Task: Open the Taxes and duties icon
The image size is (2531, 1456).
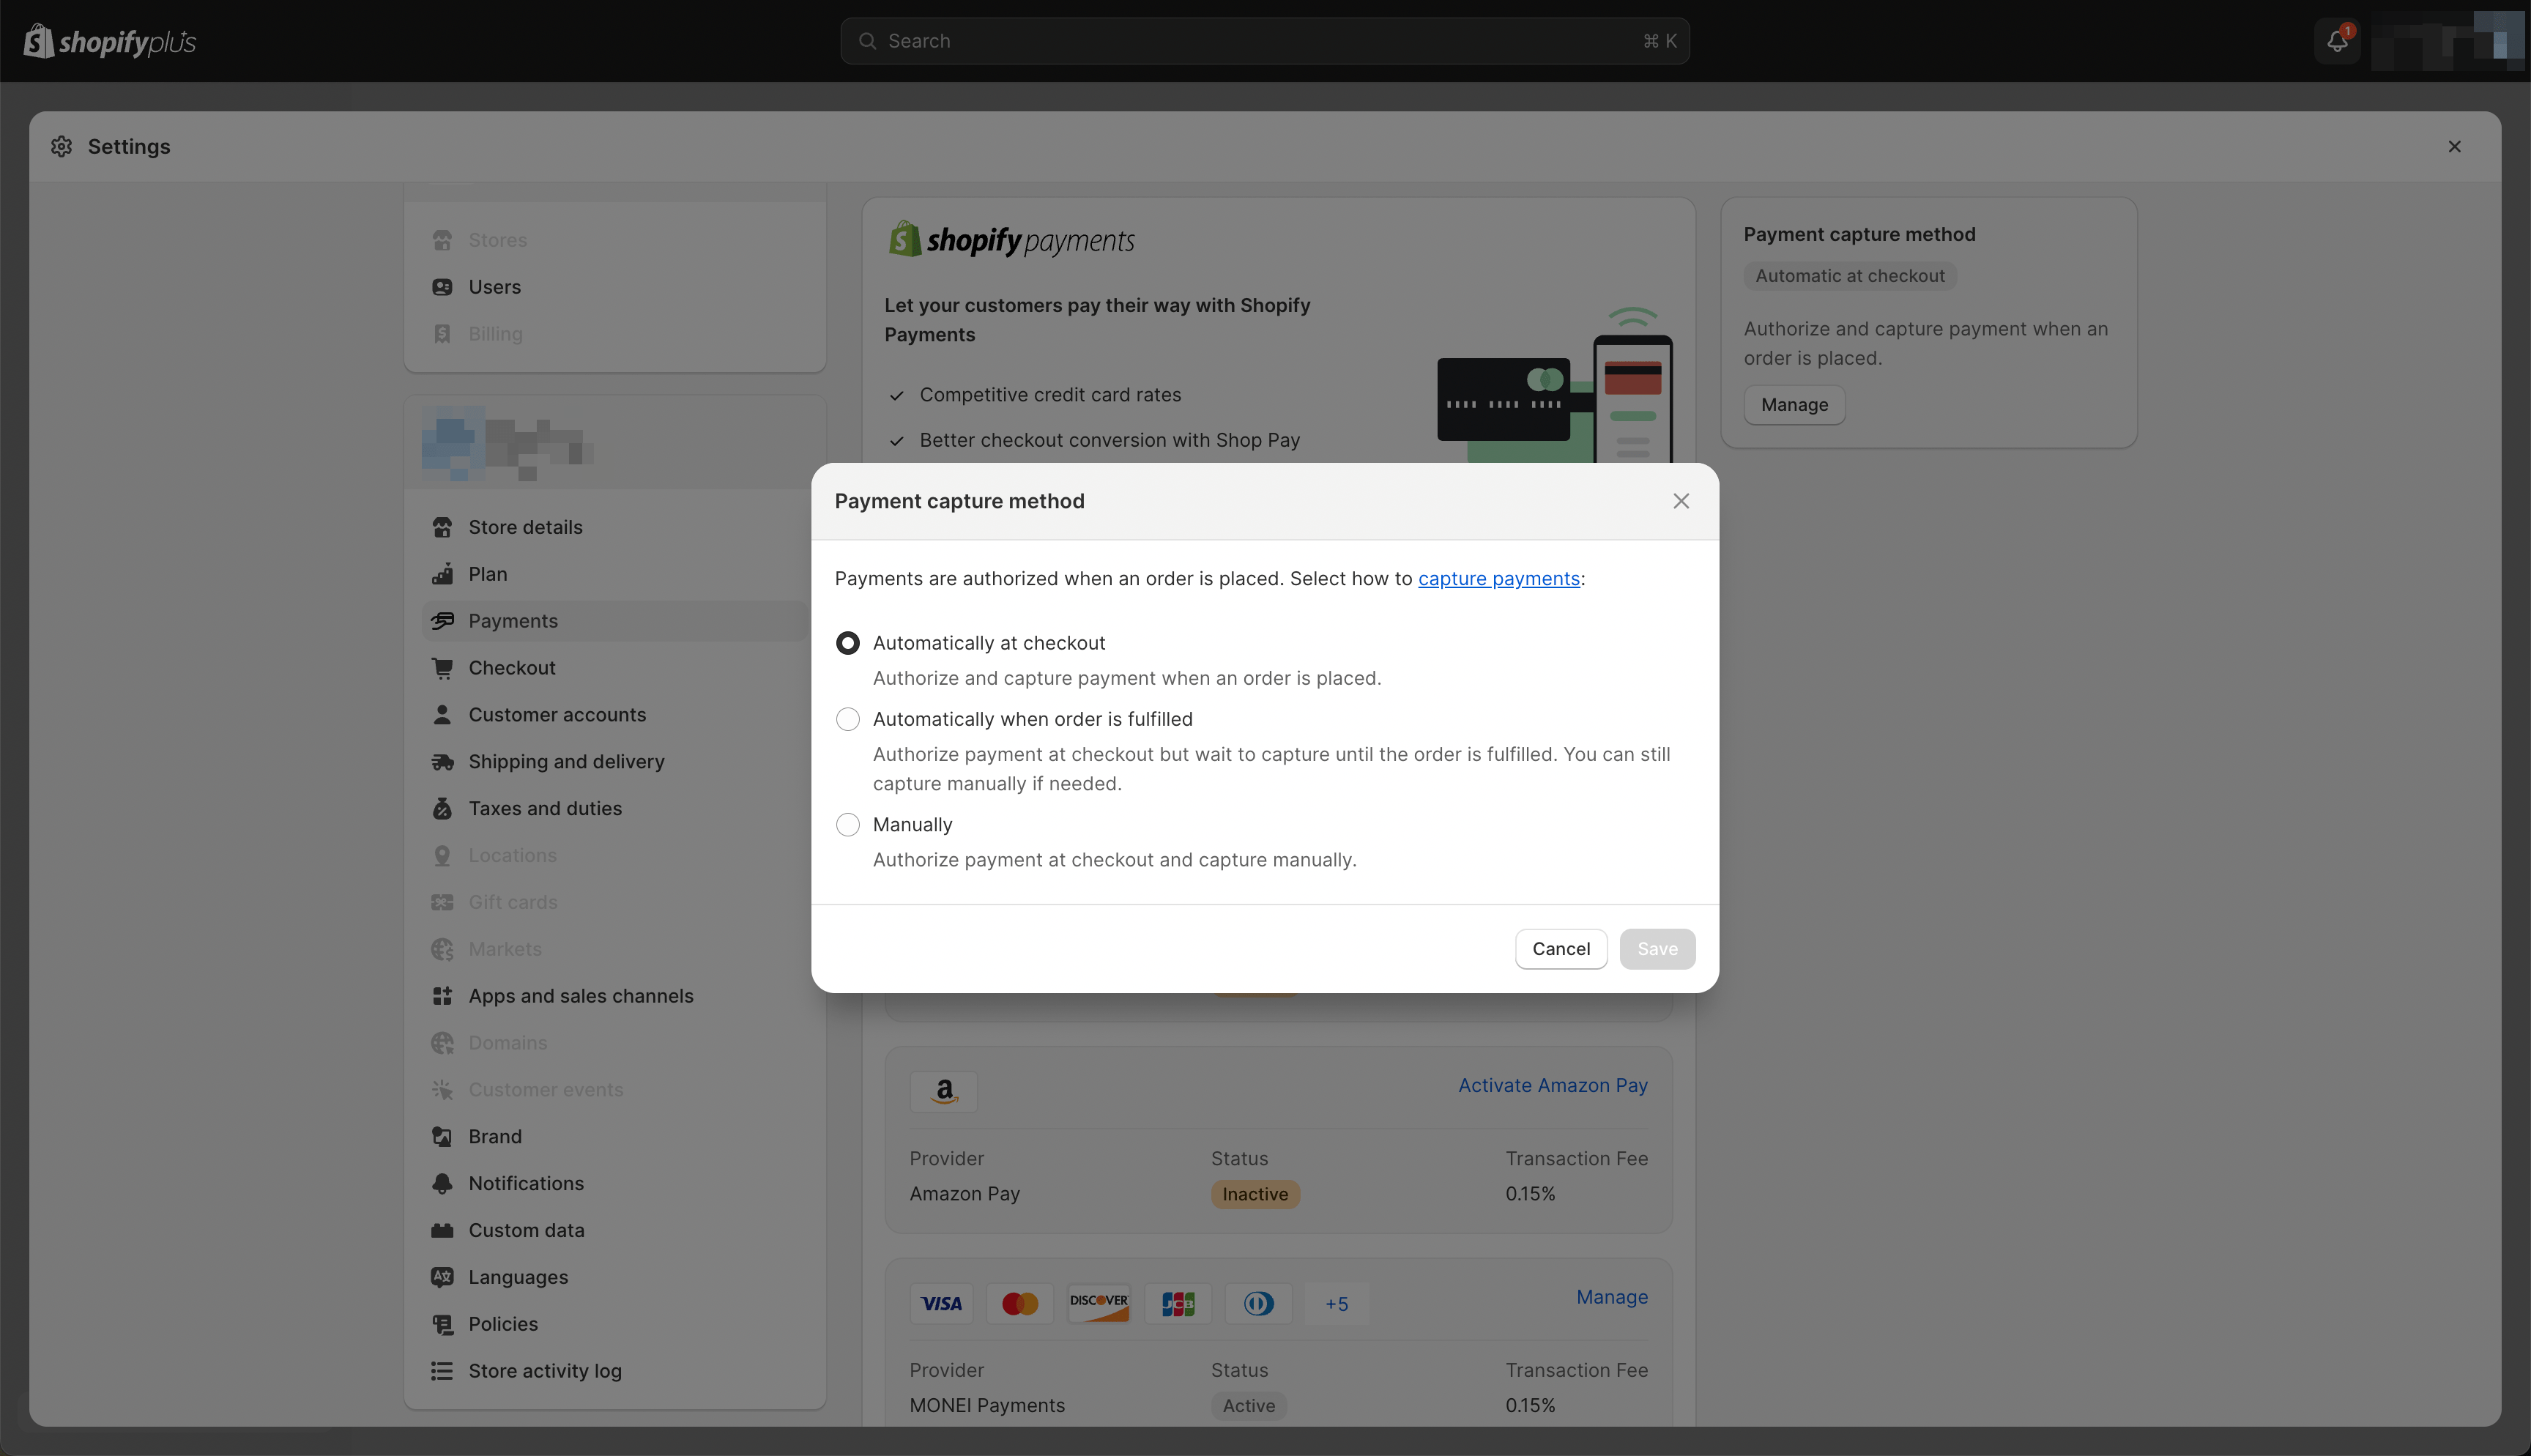Action: pyautogui.click(x=444, y=808)
